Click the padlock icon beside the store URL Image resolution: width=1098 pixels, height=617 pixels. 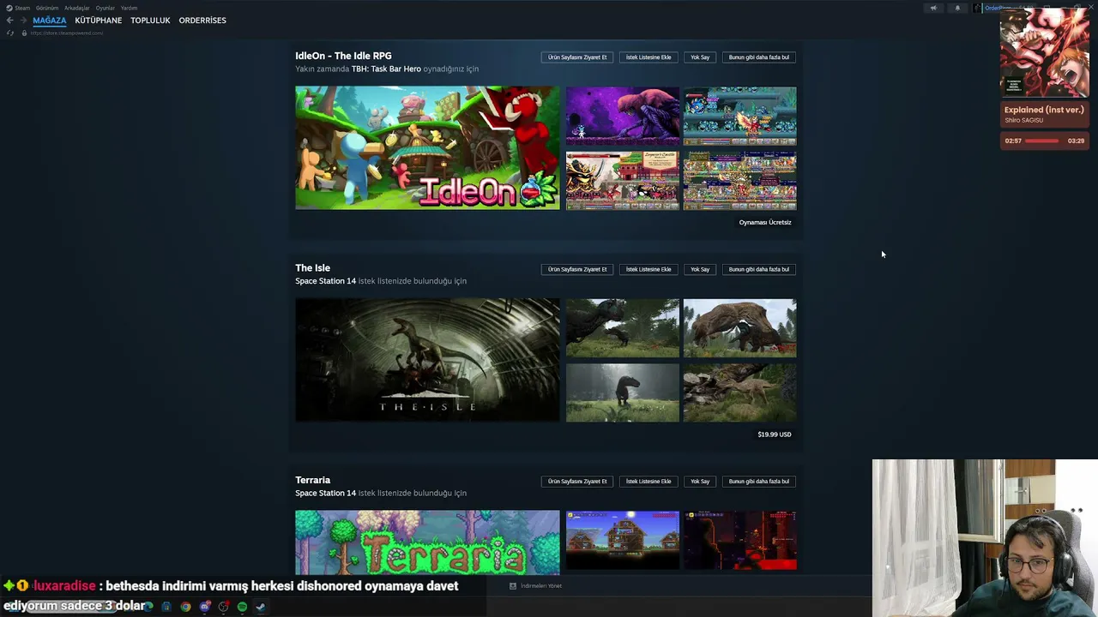tap(24, 33)
